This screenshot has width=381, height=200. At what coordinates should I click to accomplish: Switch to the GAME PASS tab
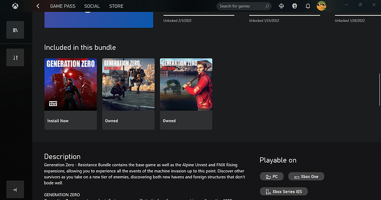click(62, 6)
